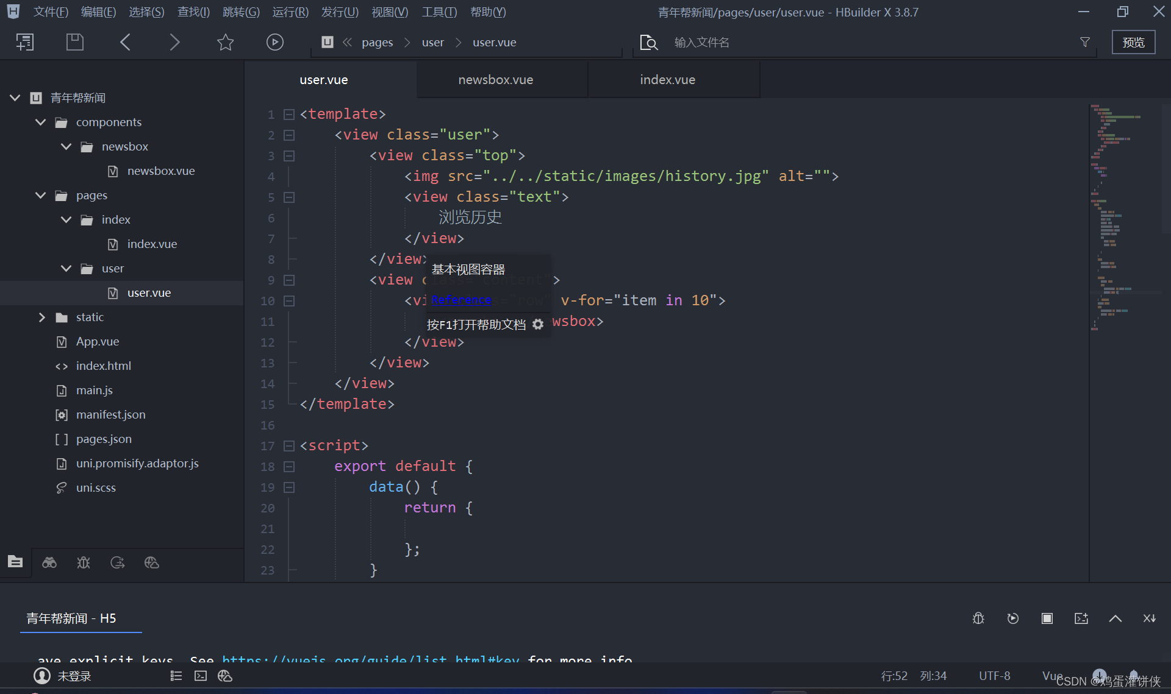Image resolution: width=1171 pixels, height=694 pixels.
Task: Click the breadcrumb collapse double-arrow icon
Action: pos(347,42)
